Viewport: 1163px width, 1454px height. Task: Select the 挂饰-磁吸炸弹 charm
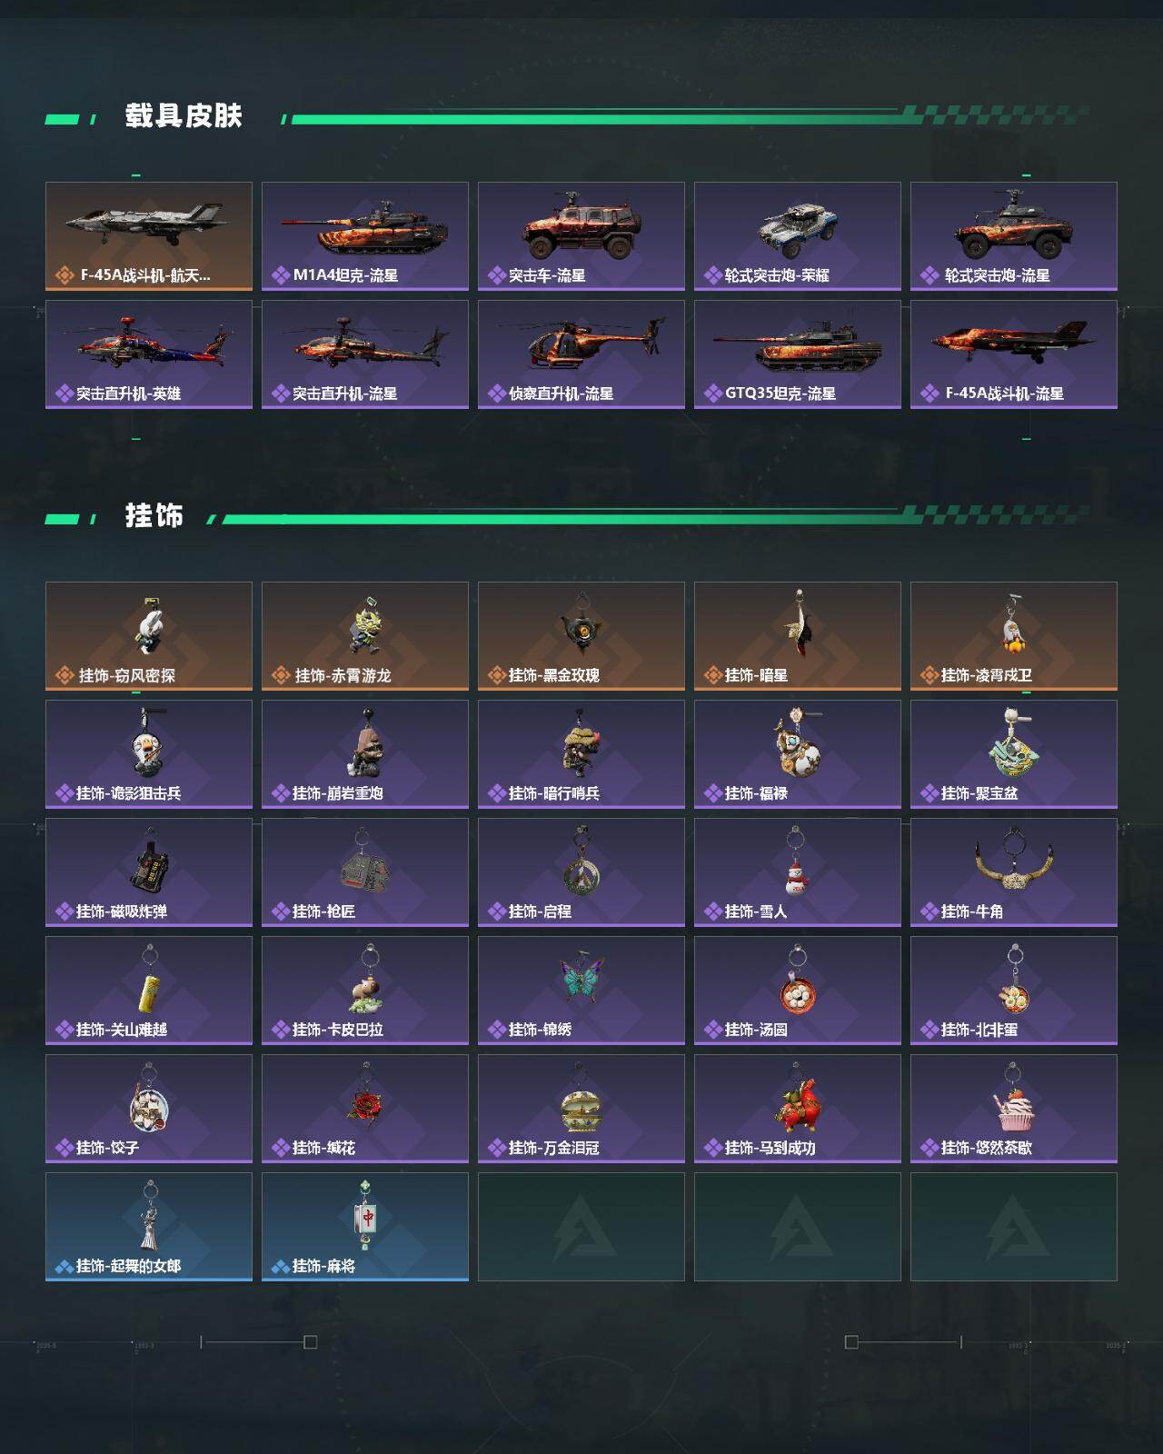click(x=149, y=872)
